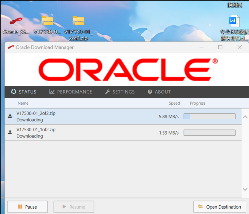
Task: Select the V17530-01_1of2.zip filename in list
Action: tap(36, 129)
